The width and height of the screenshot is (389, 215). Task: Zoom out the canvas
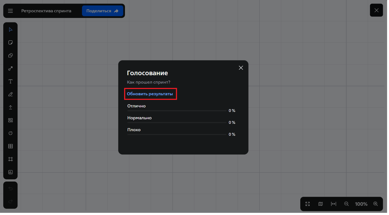coord(346,204)
